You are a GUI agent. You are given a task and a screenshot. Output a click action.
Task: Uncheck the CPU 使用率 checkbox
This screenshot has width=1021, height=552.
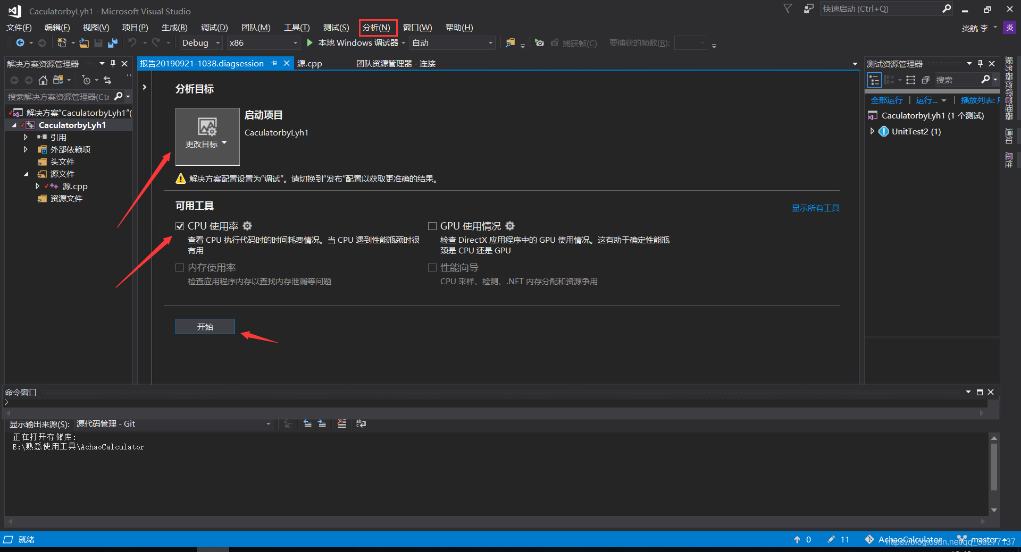pos(180,226)
